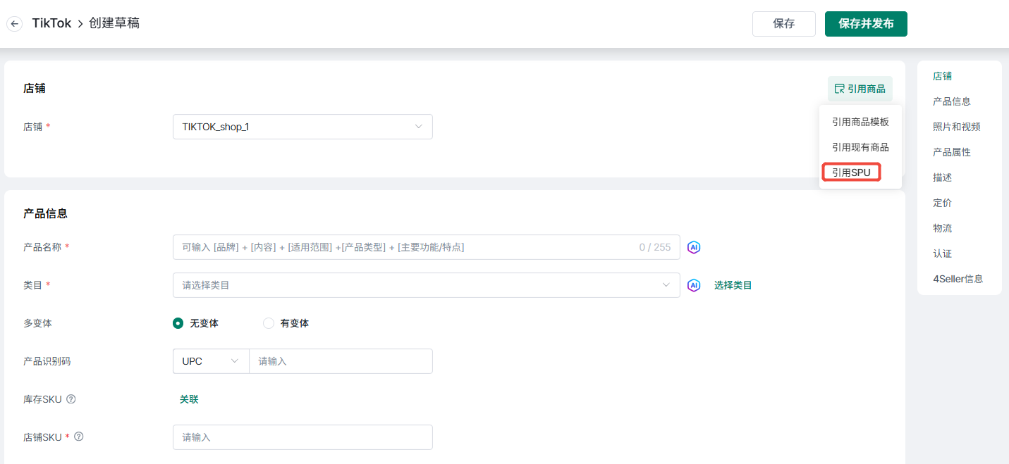Viewport: 1009px width, 464px height.
Task: Click the help icon beside 库存SKU
Action: [x=71, y=399]
